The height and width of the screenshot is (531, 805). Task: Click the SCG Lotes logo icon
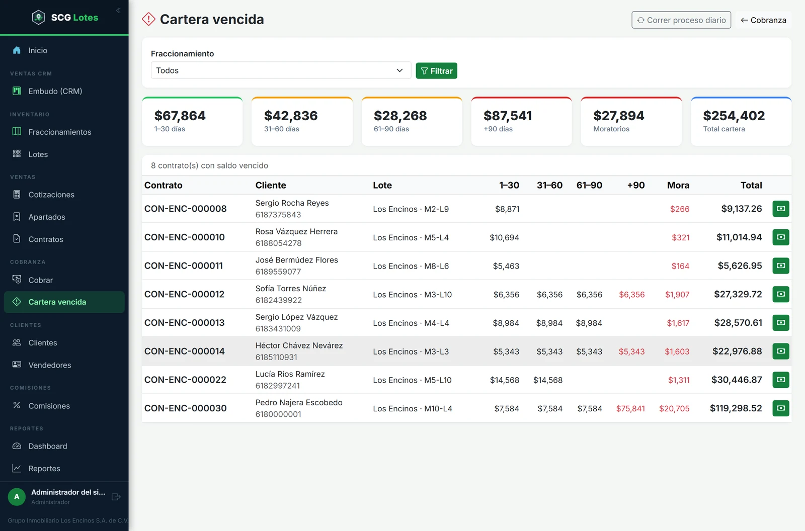[x=39, y=18]
